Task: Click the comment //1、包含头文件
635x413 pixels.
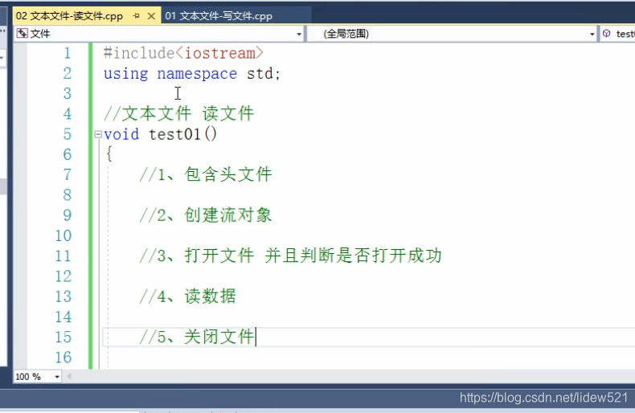Action: 205,174
